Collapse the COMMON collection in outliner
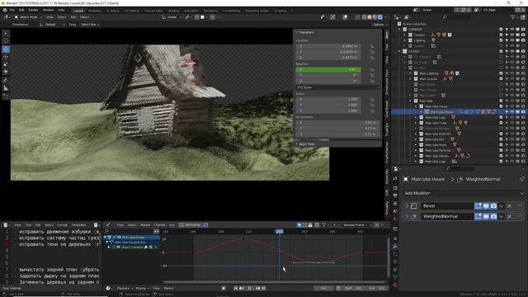 (400, 30)
